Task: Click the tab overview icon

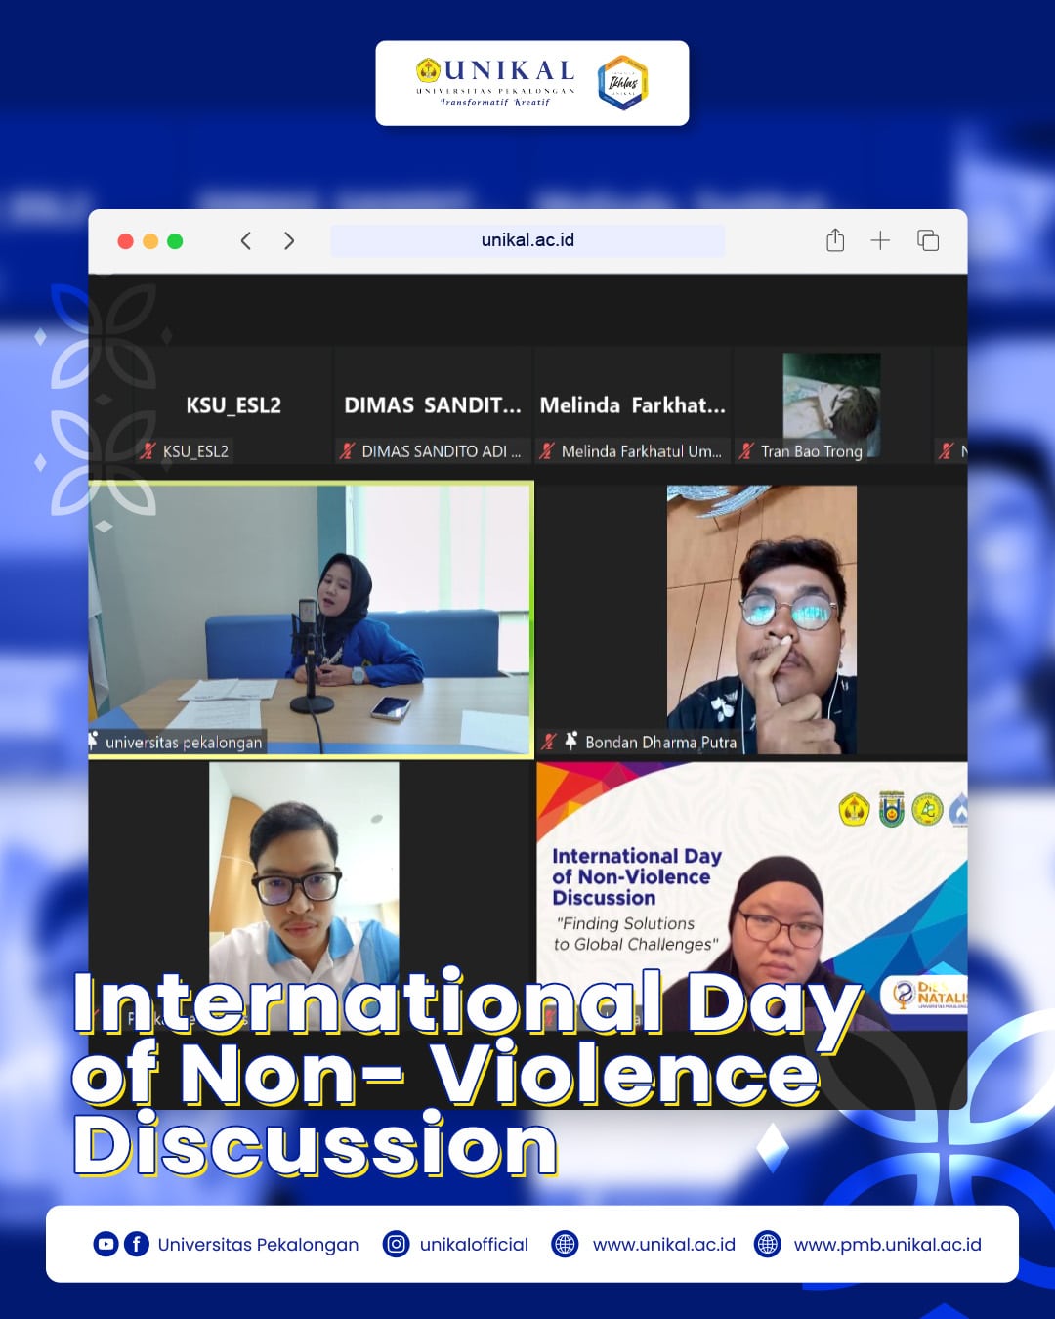Action: pyautogui.click(x=928, y=240)
